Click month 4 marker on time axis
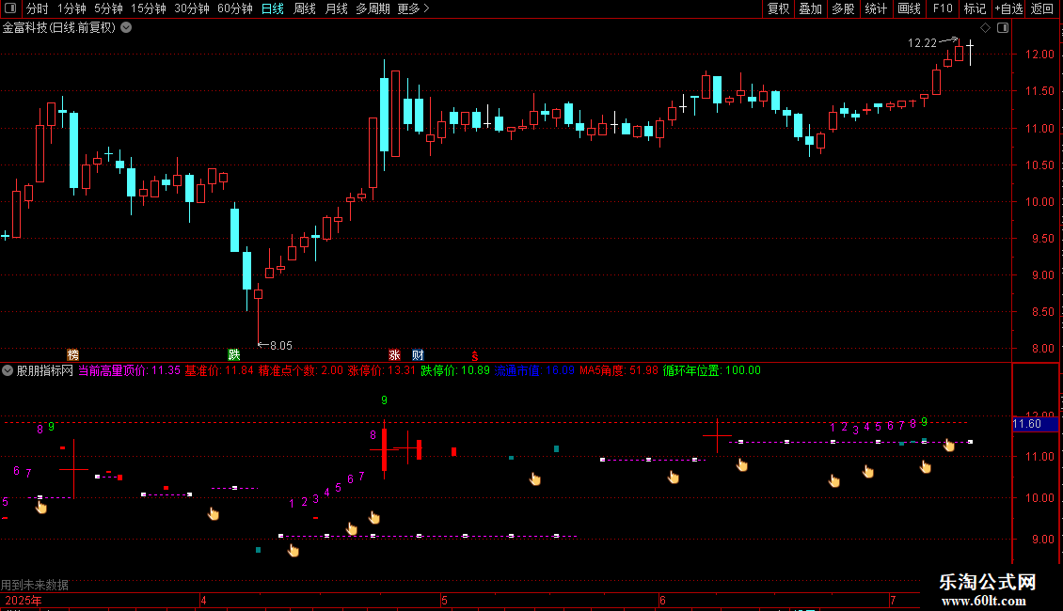 [x=202, y=600]
